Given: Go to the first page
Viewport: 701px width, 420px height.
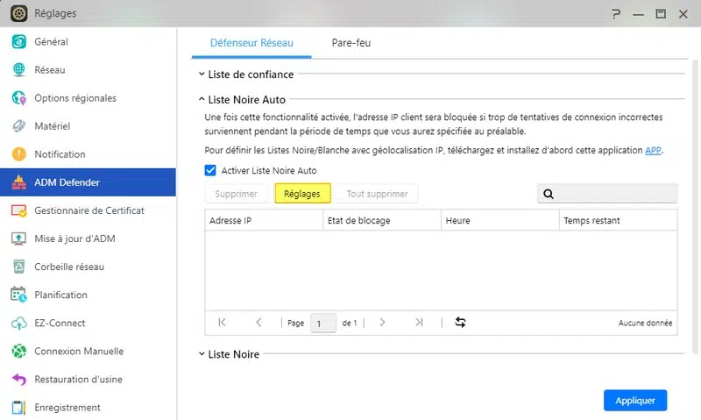Looking at the screenshot, I should tap(223, 322).
